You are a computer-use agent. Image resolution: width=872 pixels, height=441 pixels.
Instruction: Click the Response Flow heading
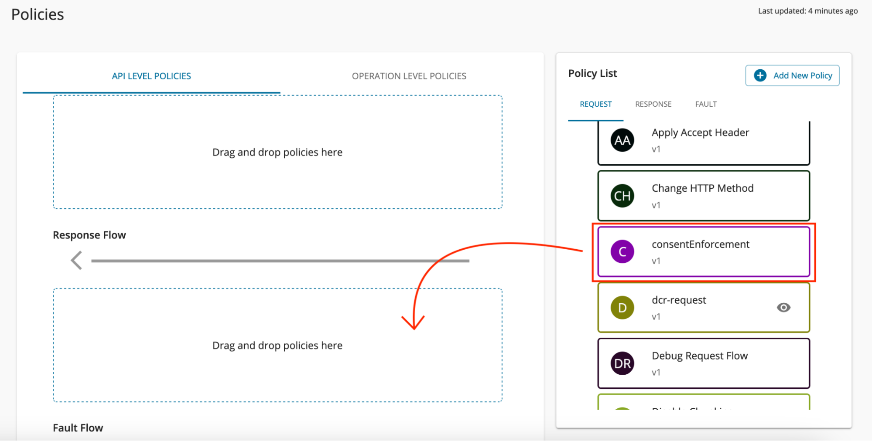(x=89, y=235)
